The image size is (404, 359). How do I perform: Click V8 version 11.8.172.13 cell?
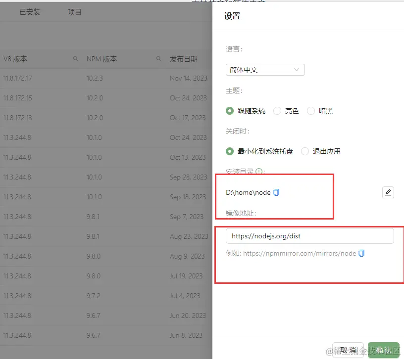[17, 118]
